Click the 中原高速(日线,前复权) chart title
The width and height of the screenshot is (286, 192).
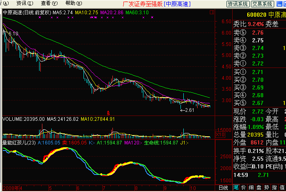[x=27, y=13]
